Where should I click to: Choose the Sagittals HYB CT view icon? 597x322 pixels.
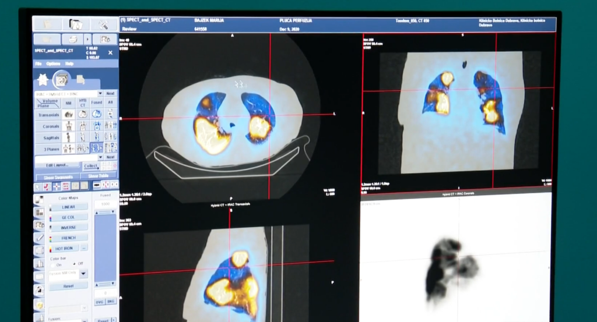(x=83, y=137)
